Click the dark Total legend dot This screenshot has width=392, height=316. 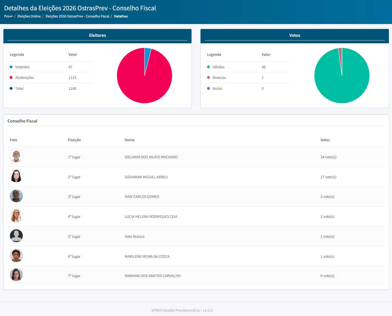(11, 89)
